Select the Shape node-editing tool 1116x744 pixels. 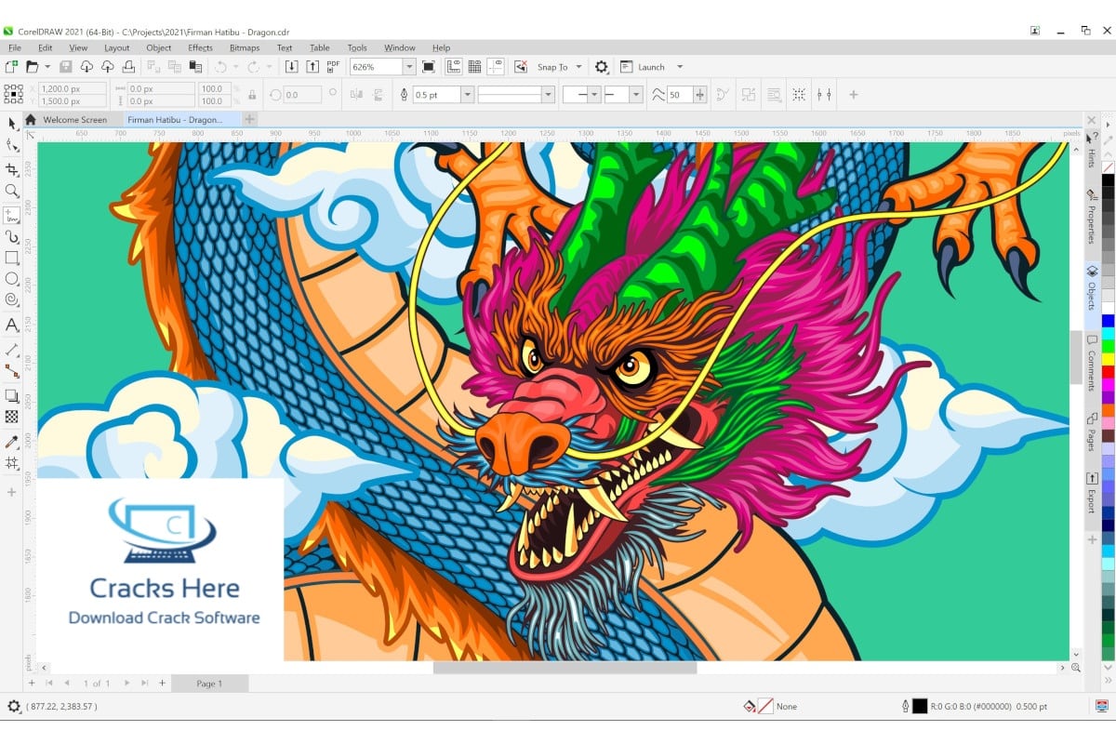click(x=11, y=146)
